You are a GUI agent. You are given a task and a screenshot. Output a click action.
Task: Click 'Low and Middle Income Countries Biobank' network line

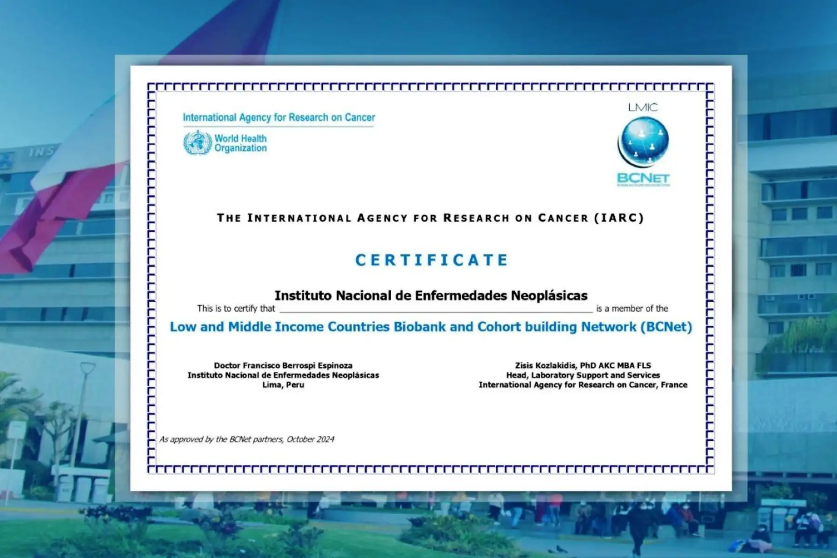click(x=431, y=327)
